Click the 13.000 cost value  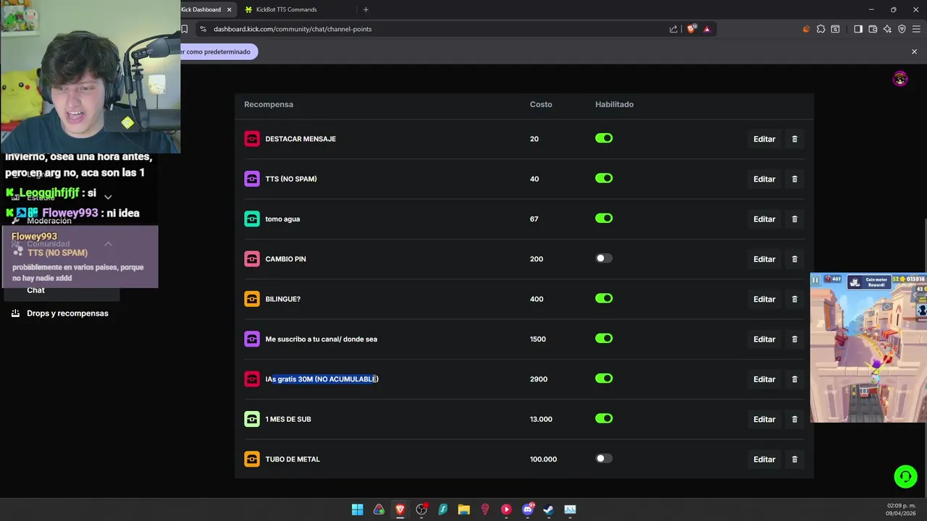(541, 419)
